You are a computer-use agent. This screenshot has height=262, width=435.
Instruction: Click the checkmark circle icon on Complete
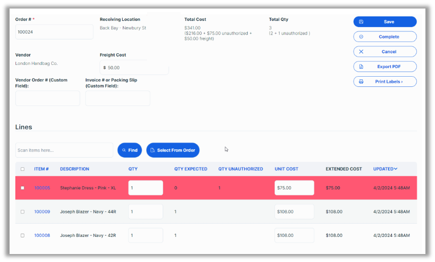point(361,37)
